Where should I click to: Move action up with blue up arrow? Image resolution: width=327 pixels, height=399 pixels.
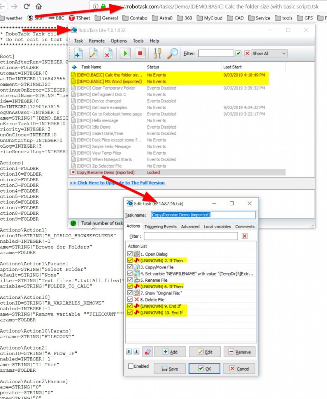[129, 352]
